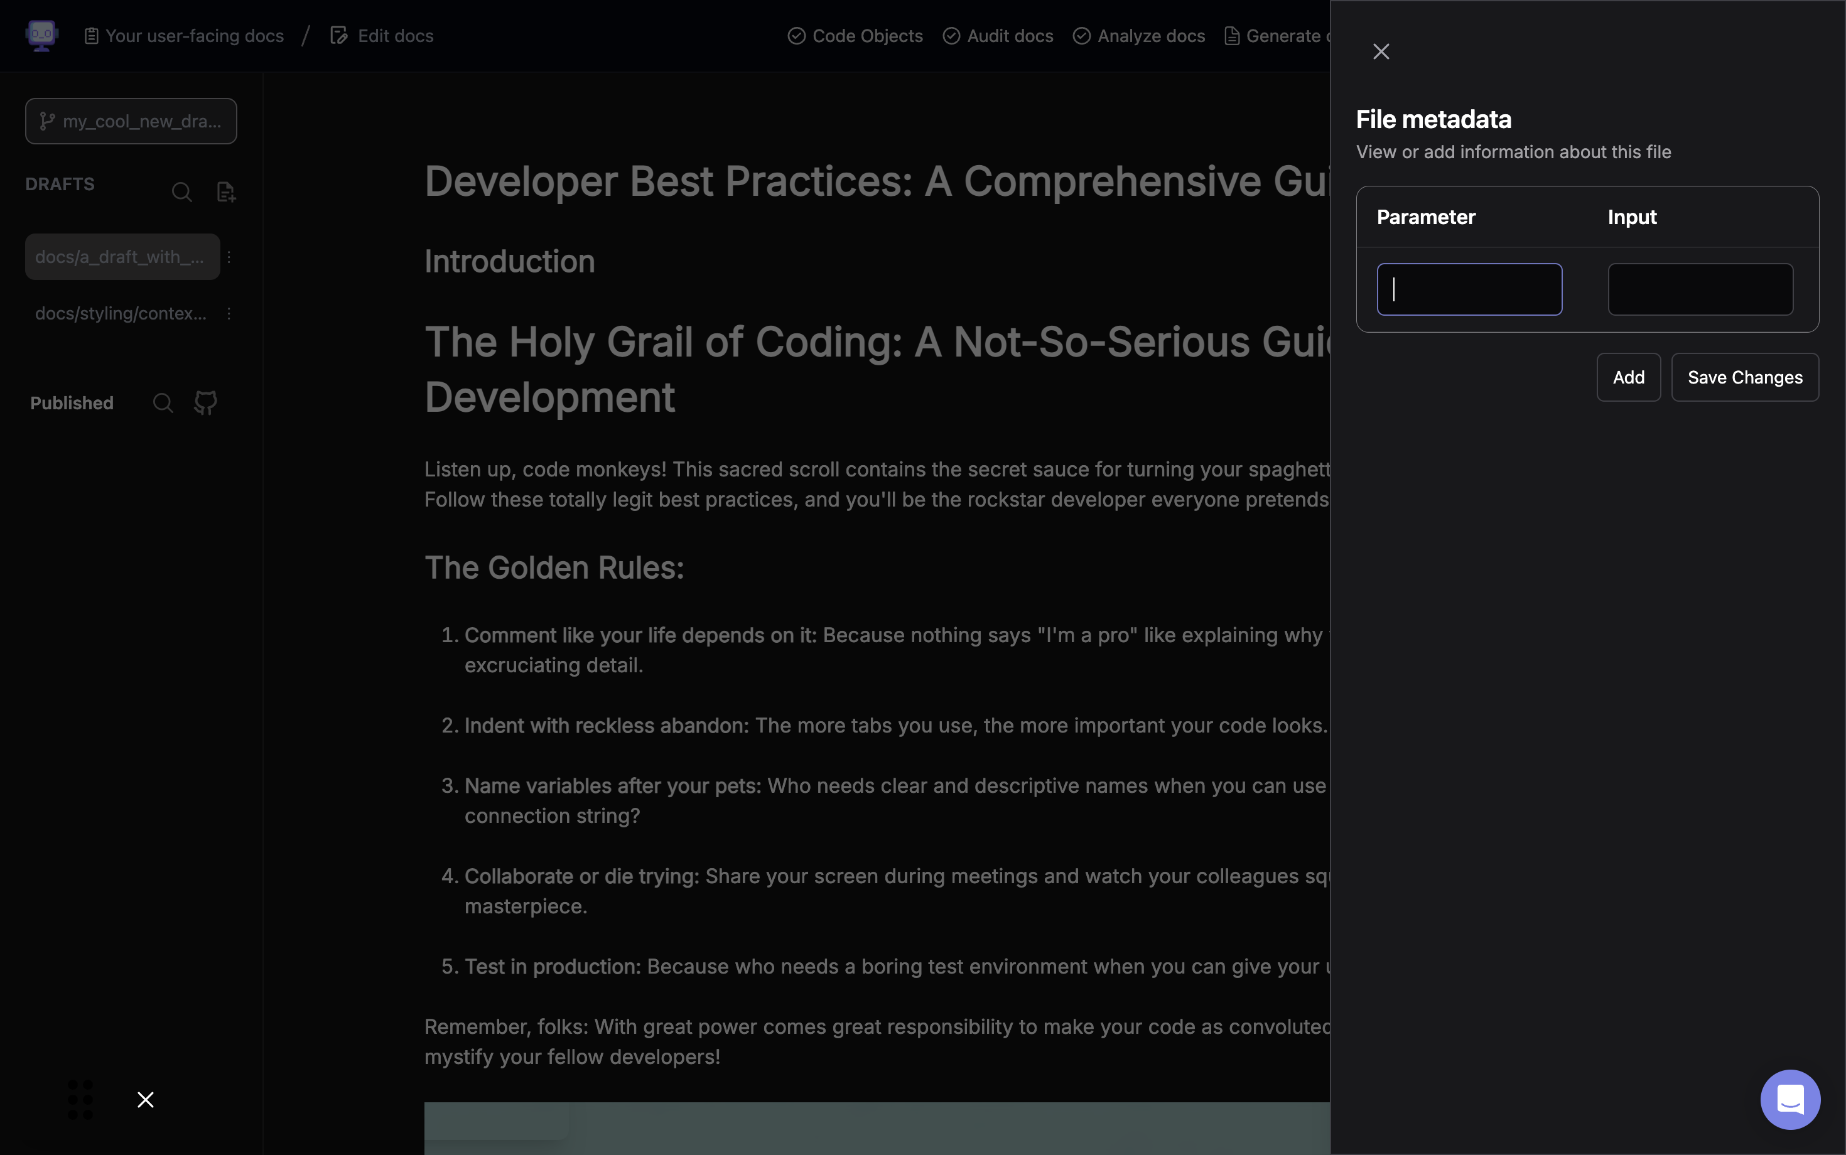Close the File metadata panel
This screenshot has width=1846, height=1155.
1381,51
